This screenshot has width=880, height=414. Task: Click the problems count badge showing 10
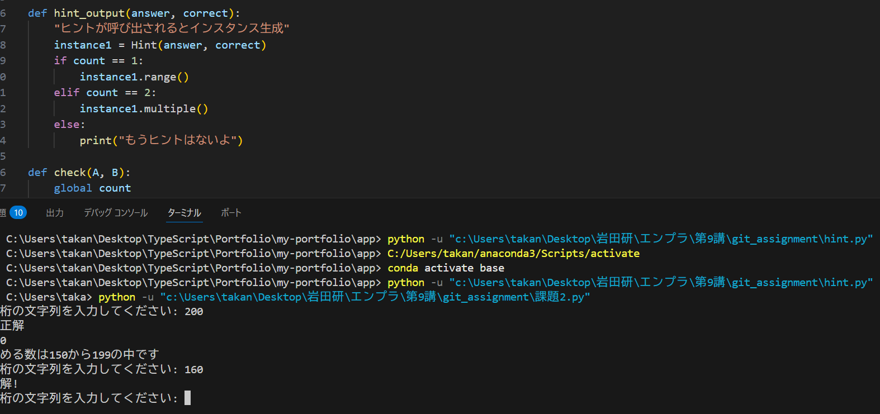(x=18, y=213)
